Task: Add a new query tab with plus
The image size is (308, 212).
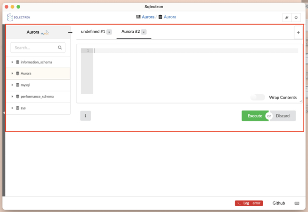Action: tap(298, 33)
